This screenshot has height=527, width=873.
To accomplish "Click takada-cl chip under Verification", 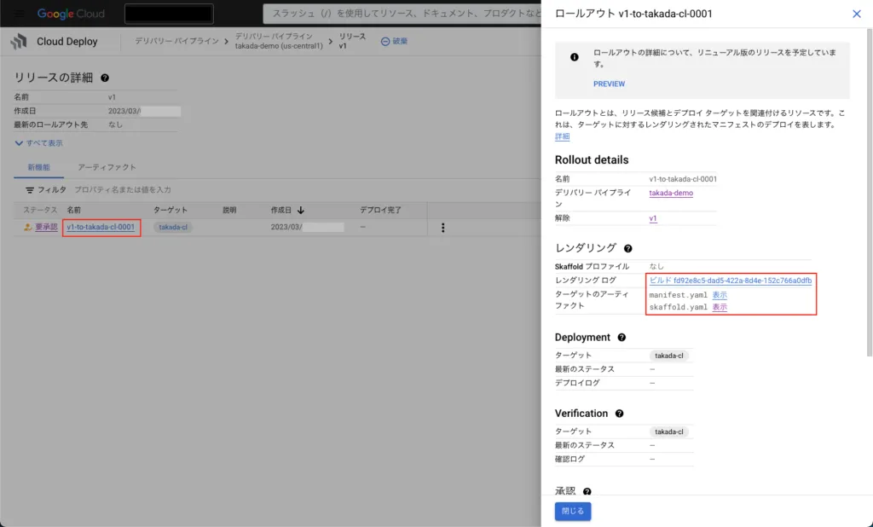I will click(x=668, y=431).
